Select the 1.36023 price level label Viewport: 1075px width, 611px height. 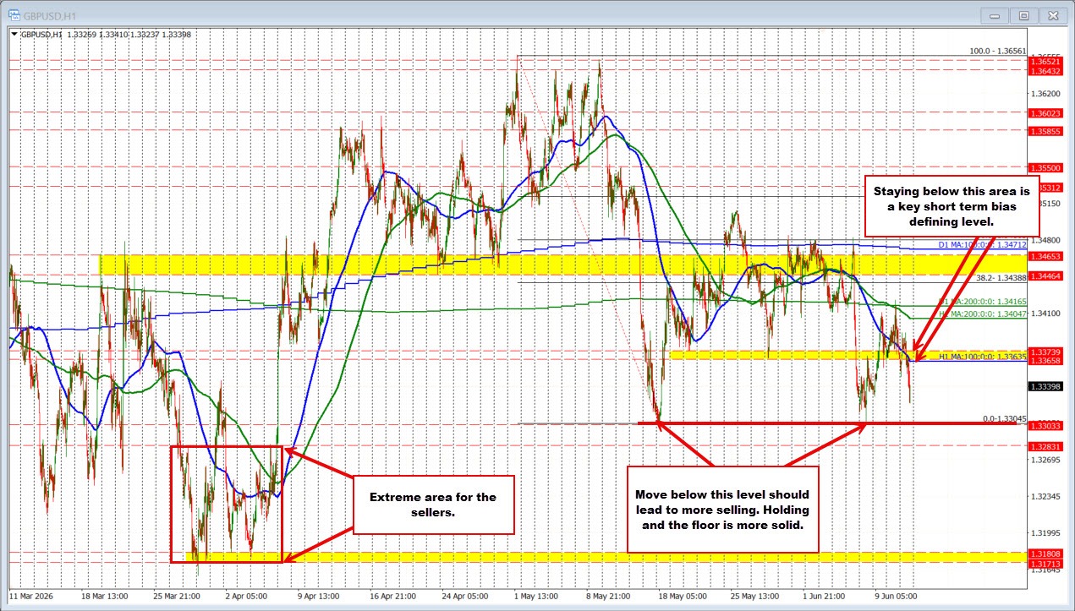tap(1045, 113)
